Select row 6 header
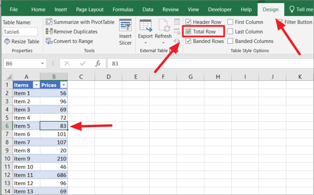This screenshot has height=195, width=314. (x=7, y=126)
